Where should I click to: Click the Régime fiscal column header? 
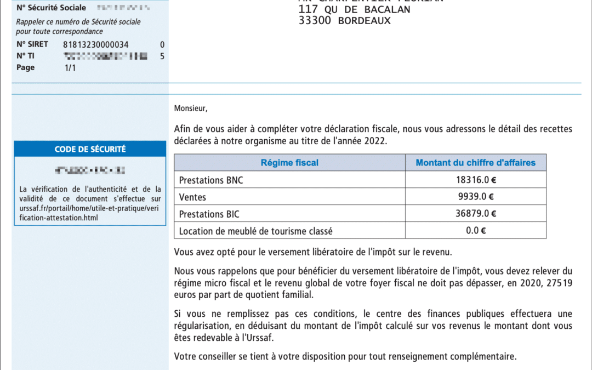(289, 163)
